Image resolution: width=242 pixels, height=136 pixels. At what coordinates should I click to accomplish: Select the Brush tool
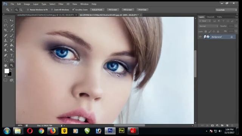12,36
